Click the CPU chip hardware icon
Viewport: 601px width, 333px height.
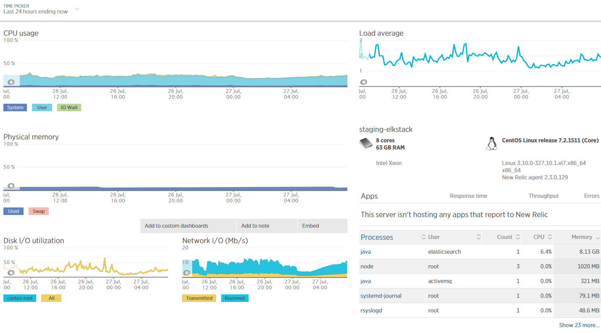(x=366, y=144)
